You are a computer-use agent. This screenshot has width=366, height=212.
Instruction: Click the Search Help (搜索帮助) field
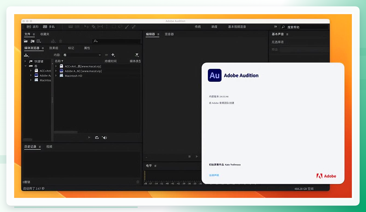coord(305,27)
